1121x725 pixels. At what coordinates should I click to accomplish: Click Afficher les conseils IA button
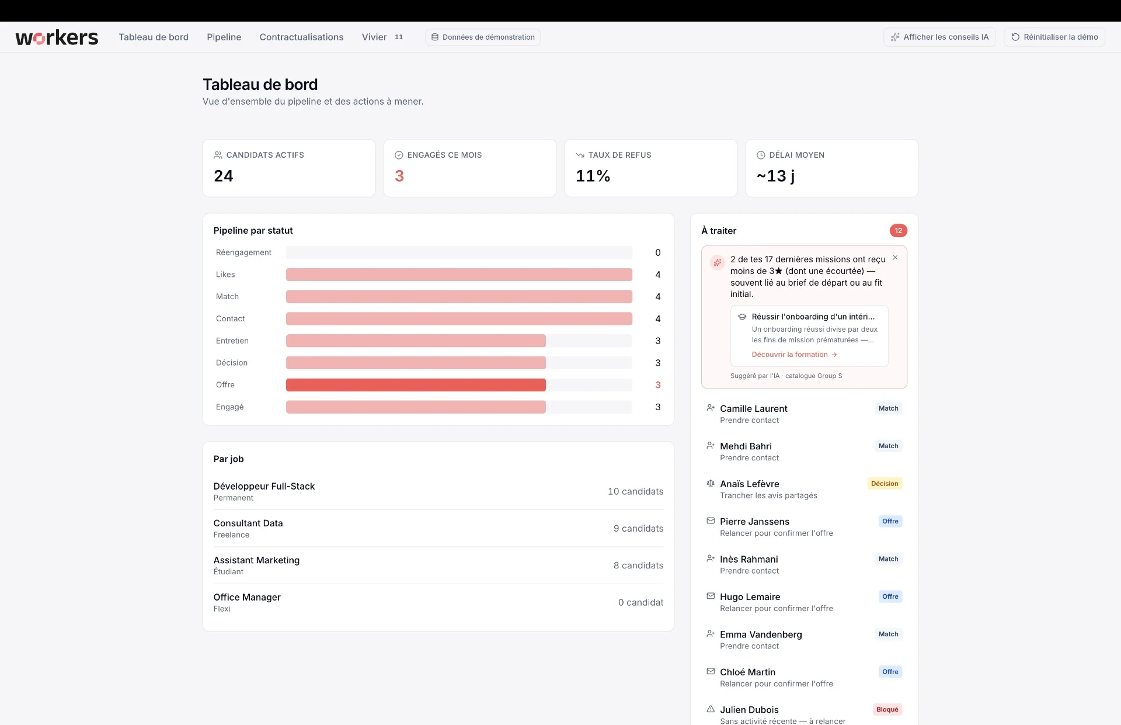[939, 37]
